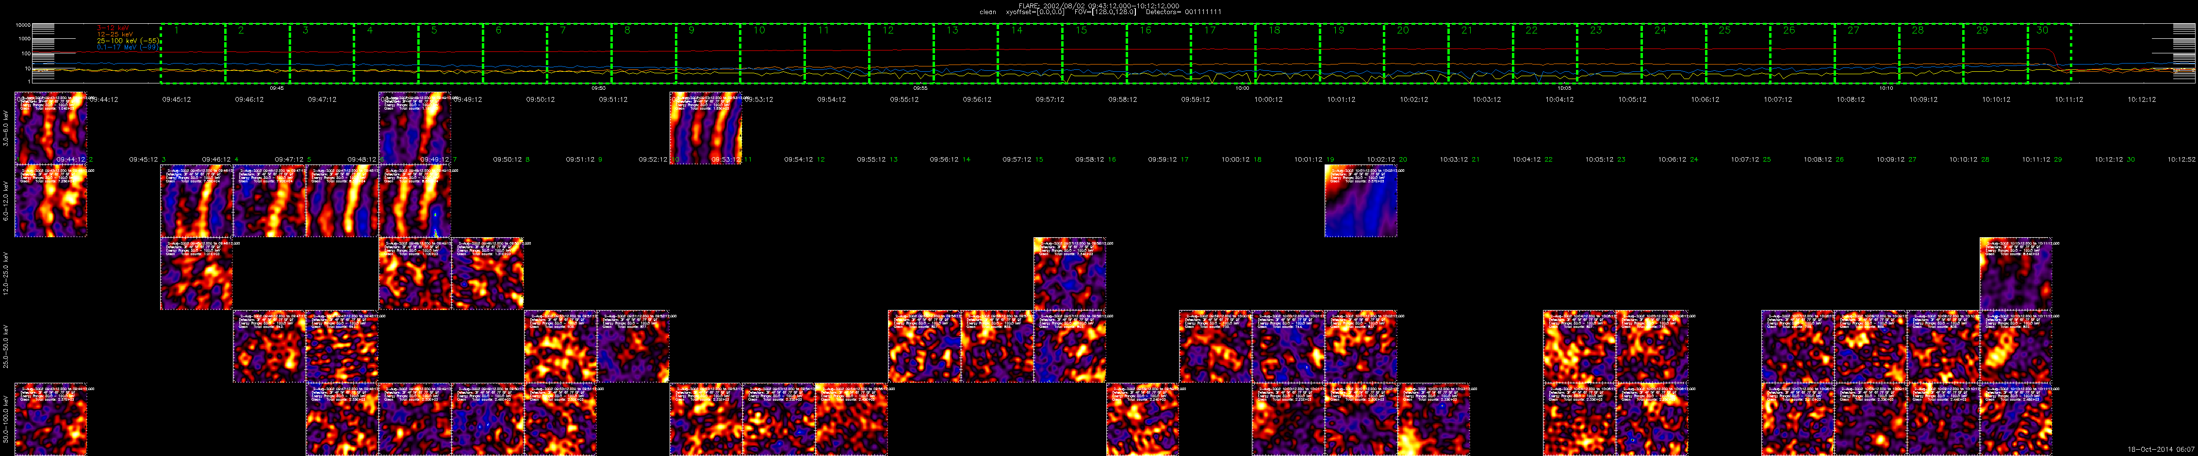2198x456 pixels.
Task: Select time interval box 6 on light curve
Action: pos(515,54)
